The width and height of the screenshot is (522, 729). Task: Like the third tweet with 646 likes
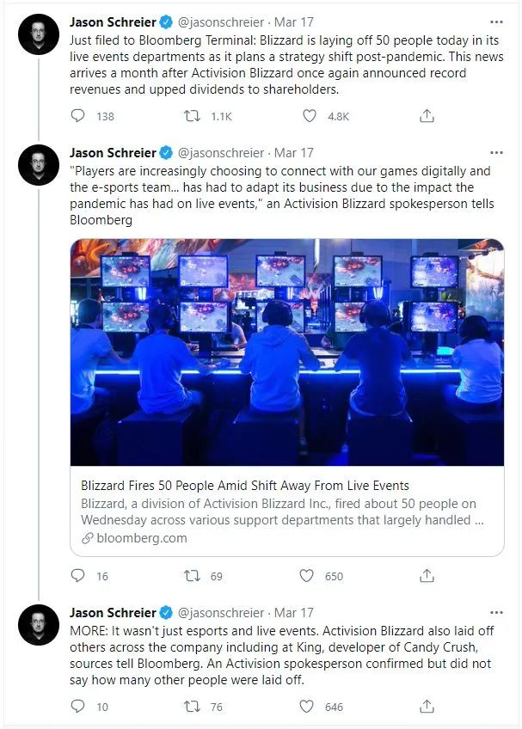(x=307, y=707)
